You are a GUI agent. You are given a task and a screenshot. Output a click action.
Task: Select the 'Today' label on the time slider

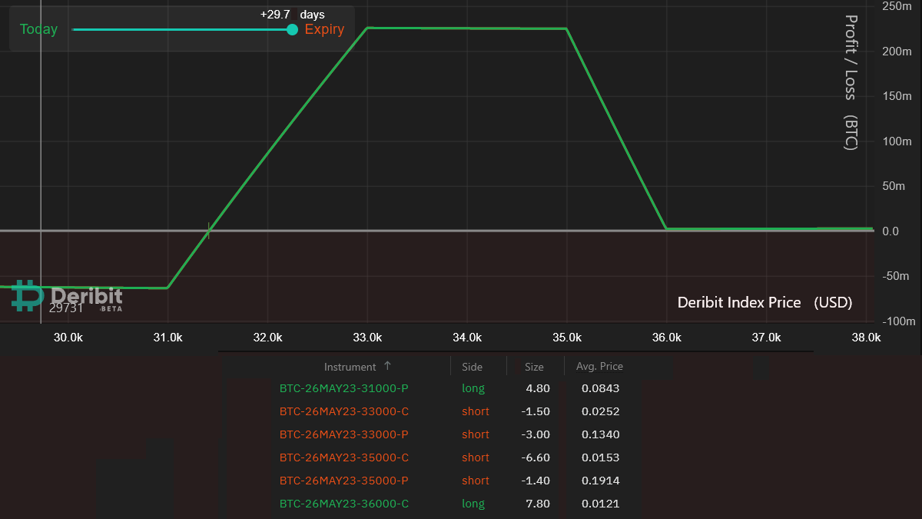pyautogui.click(x=38, y=29)
